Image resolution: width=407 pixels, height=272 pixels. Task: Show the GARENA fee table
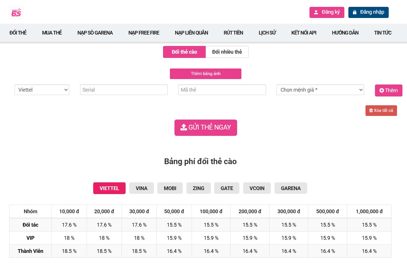(291, 188)
